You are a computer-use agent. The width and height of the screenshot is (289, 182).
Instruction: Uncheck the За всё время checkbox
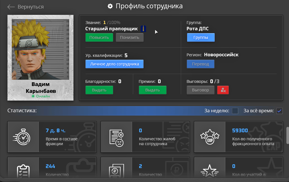pos(279,111)
